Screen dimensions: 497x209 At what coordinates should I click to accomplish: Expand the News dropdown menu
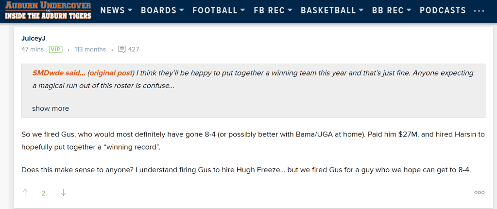[x=117, y=11]
